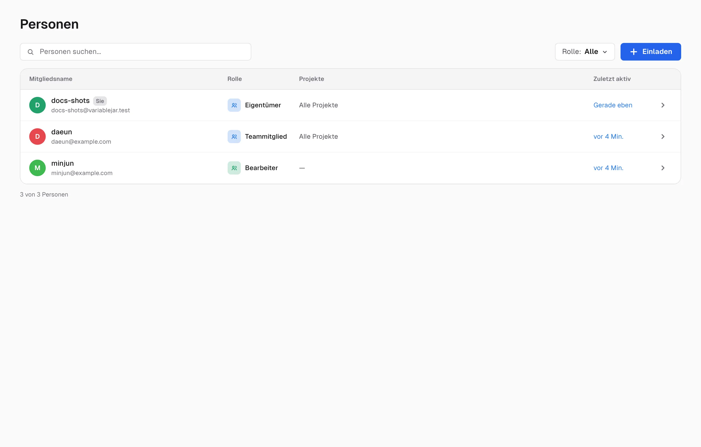Click daeun's vor 4 Min. link
Image resolution: width=701 pixels, height=447 pixels.
pyautogui.click(x=608, y=137)
